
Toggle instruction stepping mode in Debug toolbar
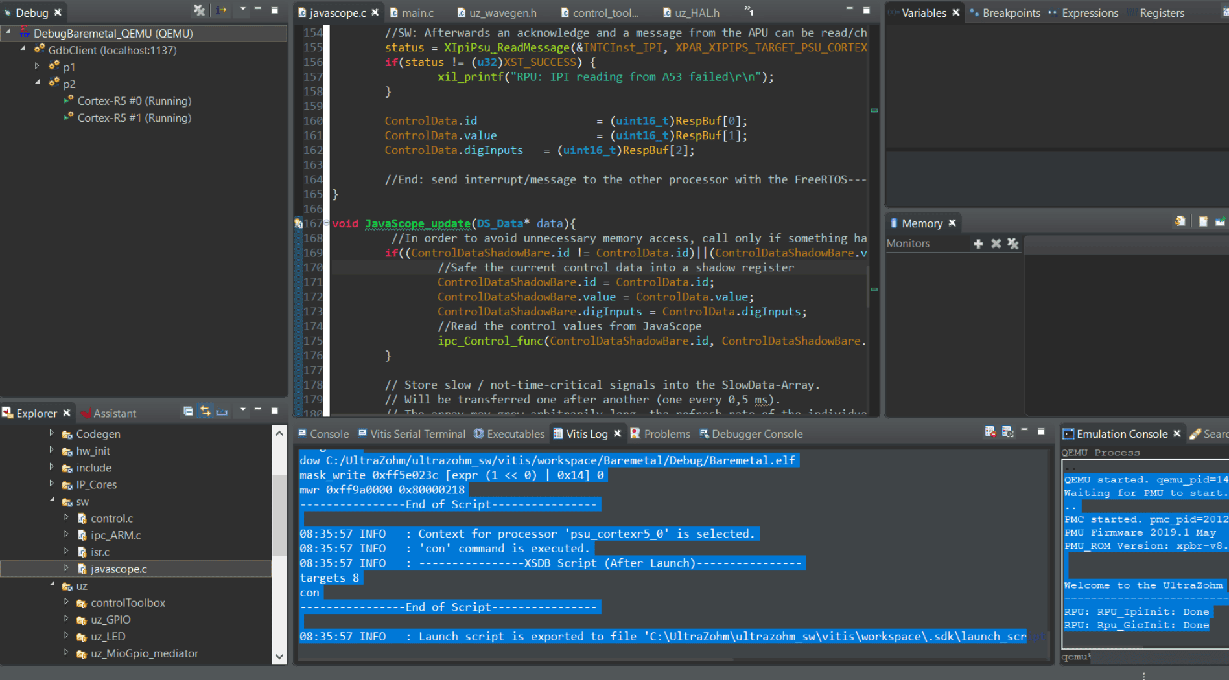(x=221, y=10)
